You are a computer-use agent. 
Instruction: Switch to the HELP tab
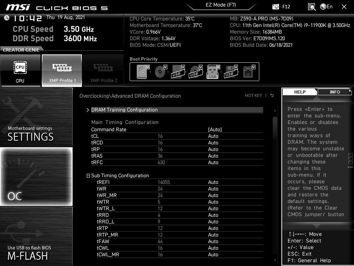300,92
